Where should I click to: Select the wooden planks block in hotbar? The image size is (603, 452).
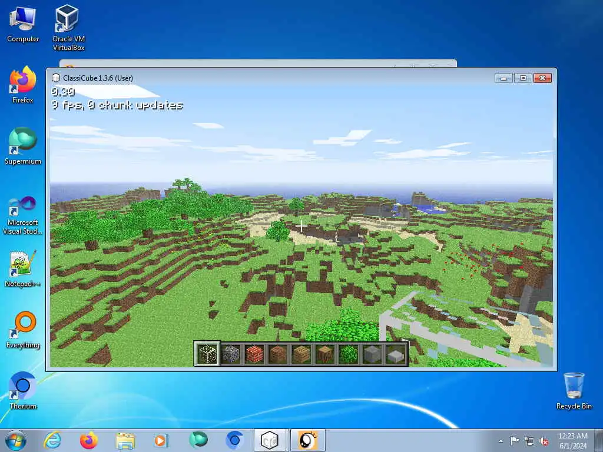(301, 354)
